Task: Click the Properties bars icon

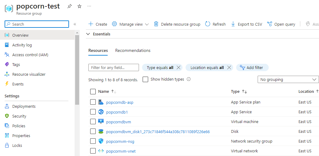Action: 7,136
